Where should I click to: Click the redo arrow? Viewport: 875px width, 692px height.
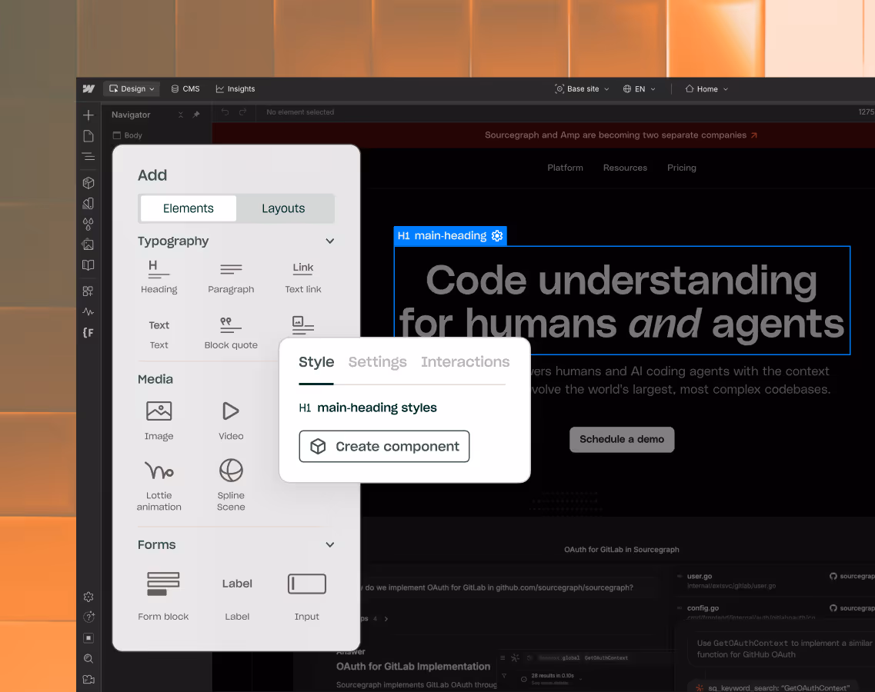pyautogui.click(x=242, y=112)
